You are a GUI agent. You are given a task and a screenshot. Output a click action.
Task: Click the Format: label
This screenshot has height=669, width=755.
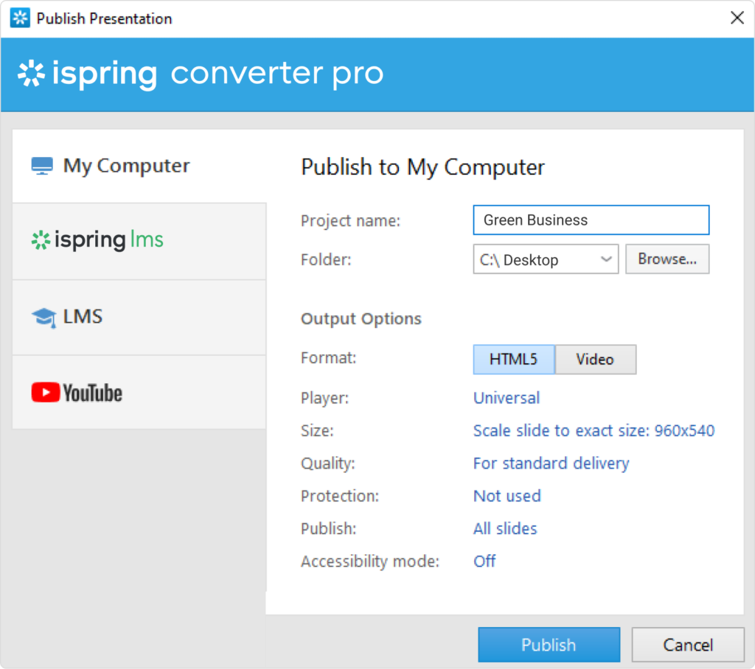(328, 358)
